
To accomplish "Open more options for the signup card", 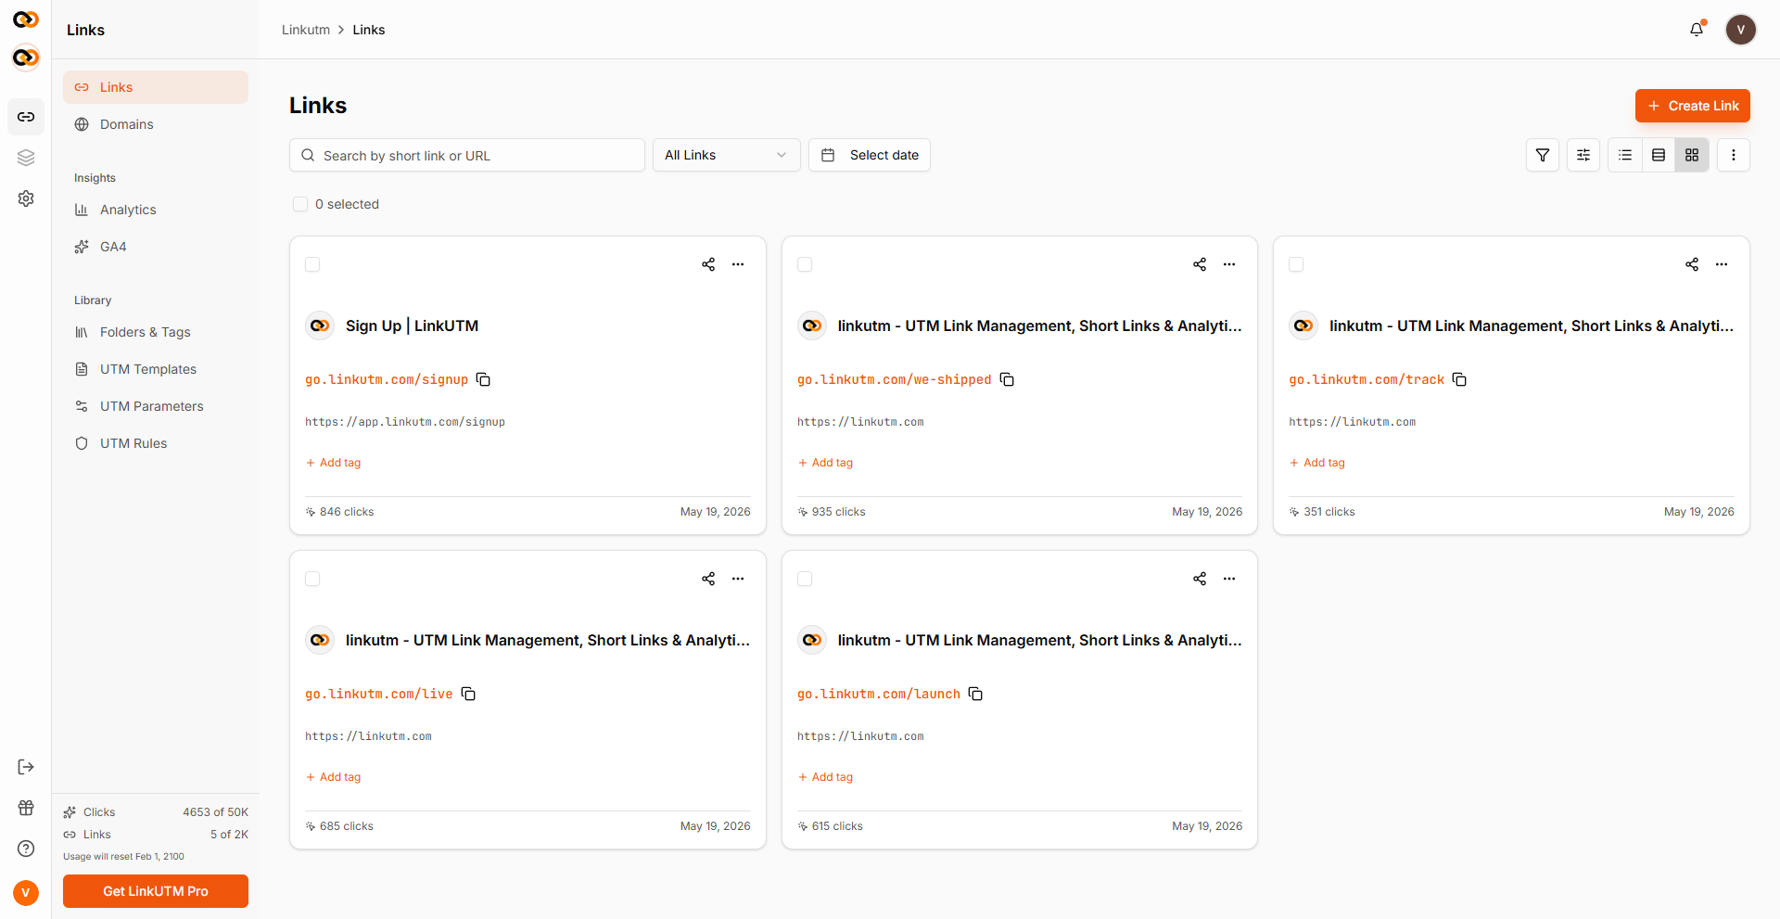I will click(738, 264).
